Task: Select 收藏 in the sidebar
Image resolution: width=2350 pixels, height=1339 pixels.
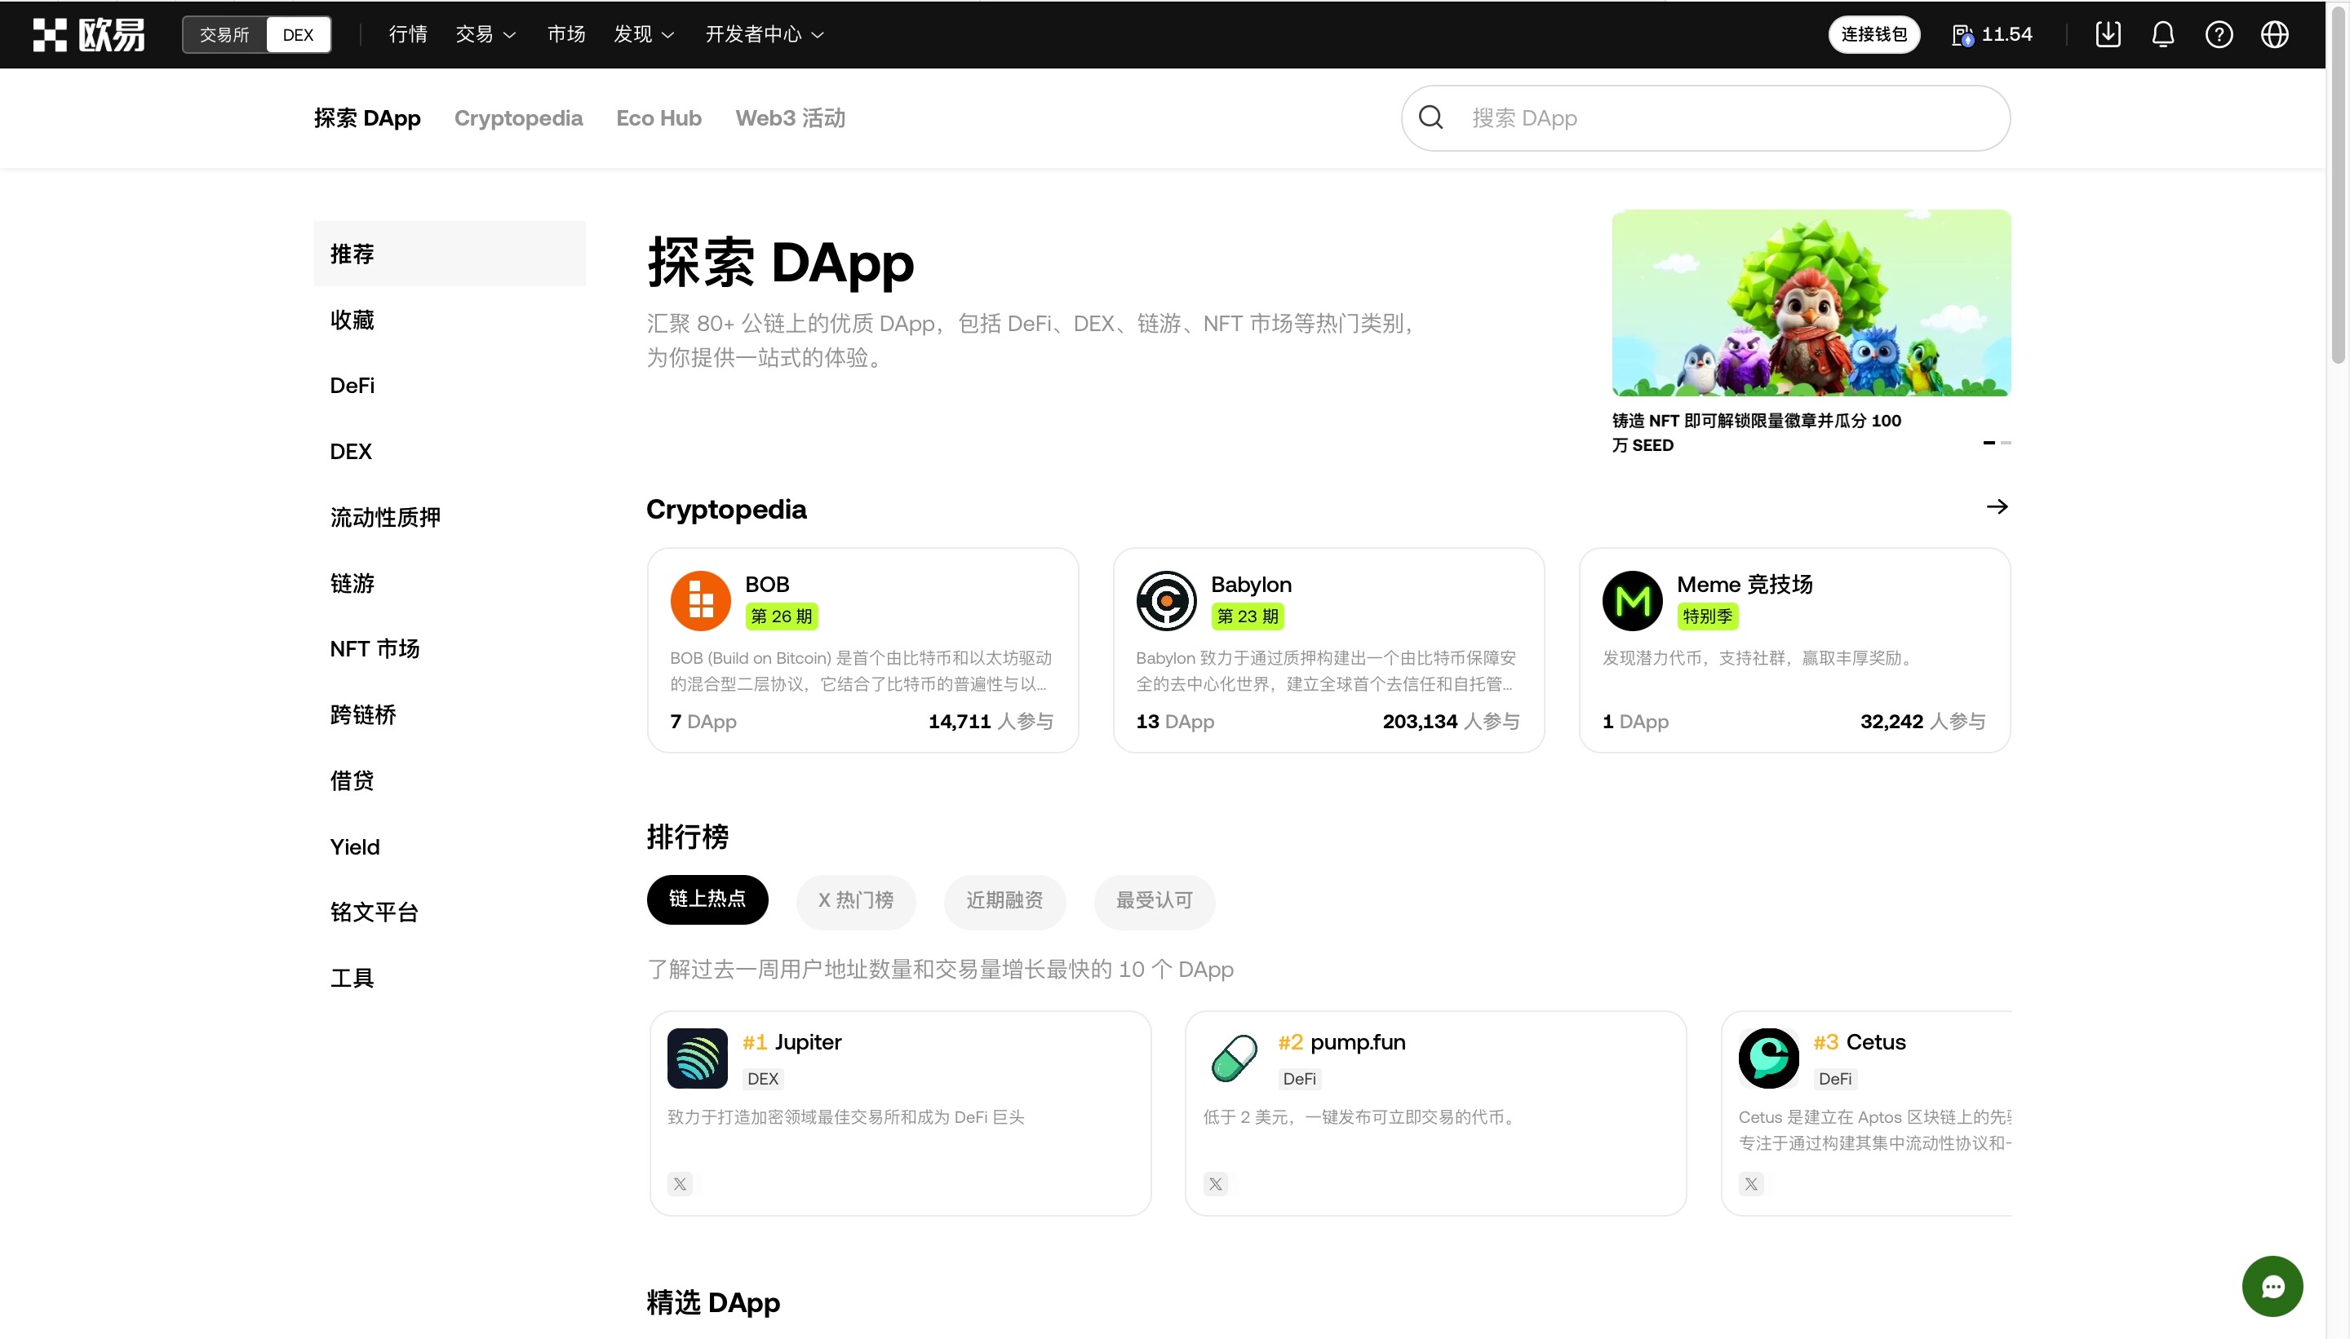Action: coord(449,319)
